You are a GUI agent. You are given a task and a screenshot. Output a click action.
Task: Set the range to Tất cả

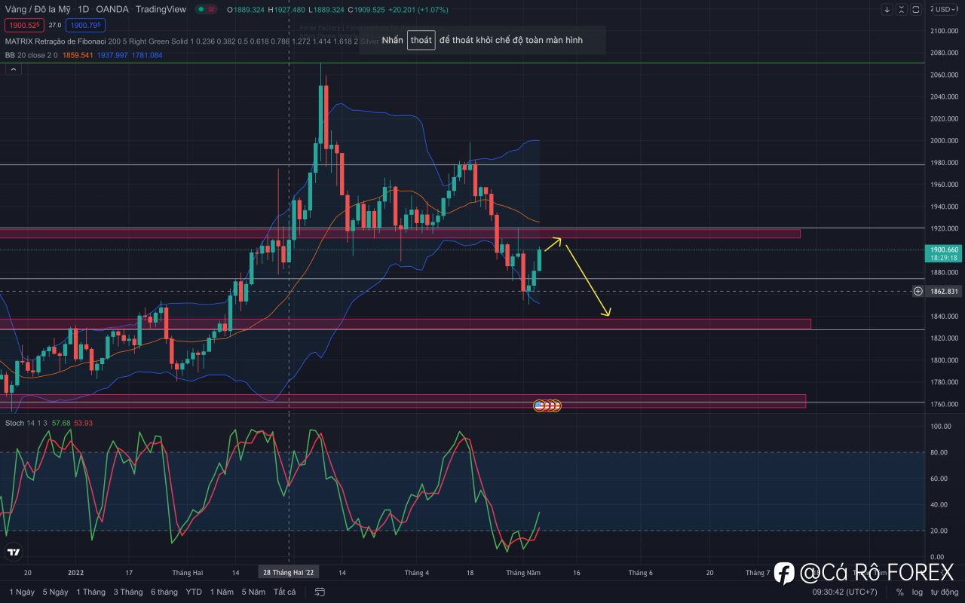[x=285, y=592]
